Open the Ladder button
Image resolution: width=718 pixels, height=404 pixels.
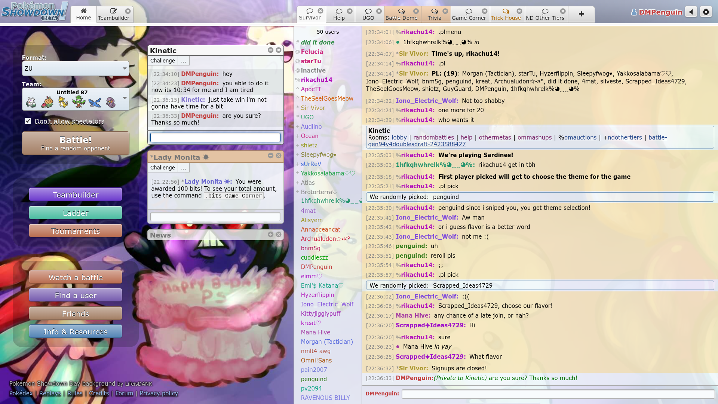pos(76,213)
